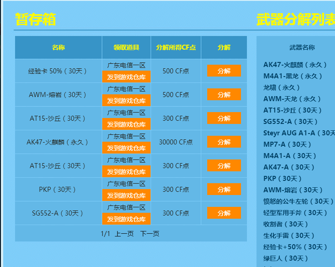The height and width of the screenshot is (267, 335).
Task: Click 经验卡 50%（30天）name cell
Action: (58, 71)
